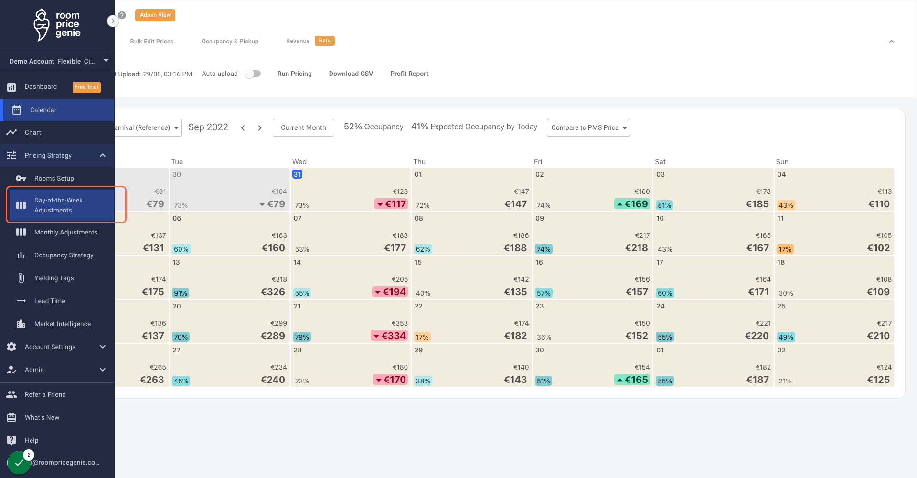Click the Monthly Adjustments columns icon
Viewport: 917px width, 478px height.
[x=21, y=232]
